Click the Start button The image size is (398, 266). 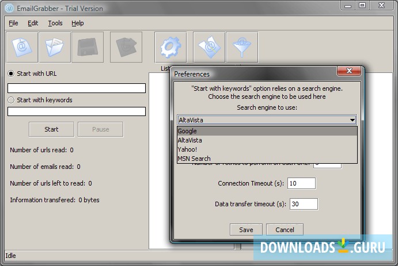point(51,129)
